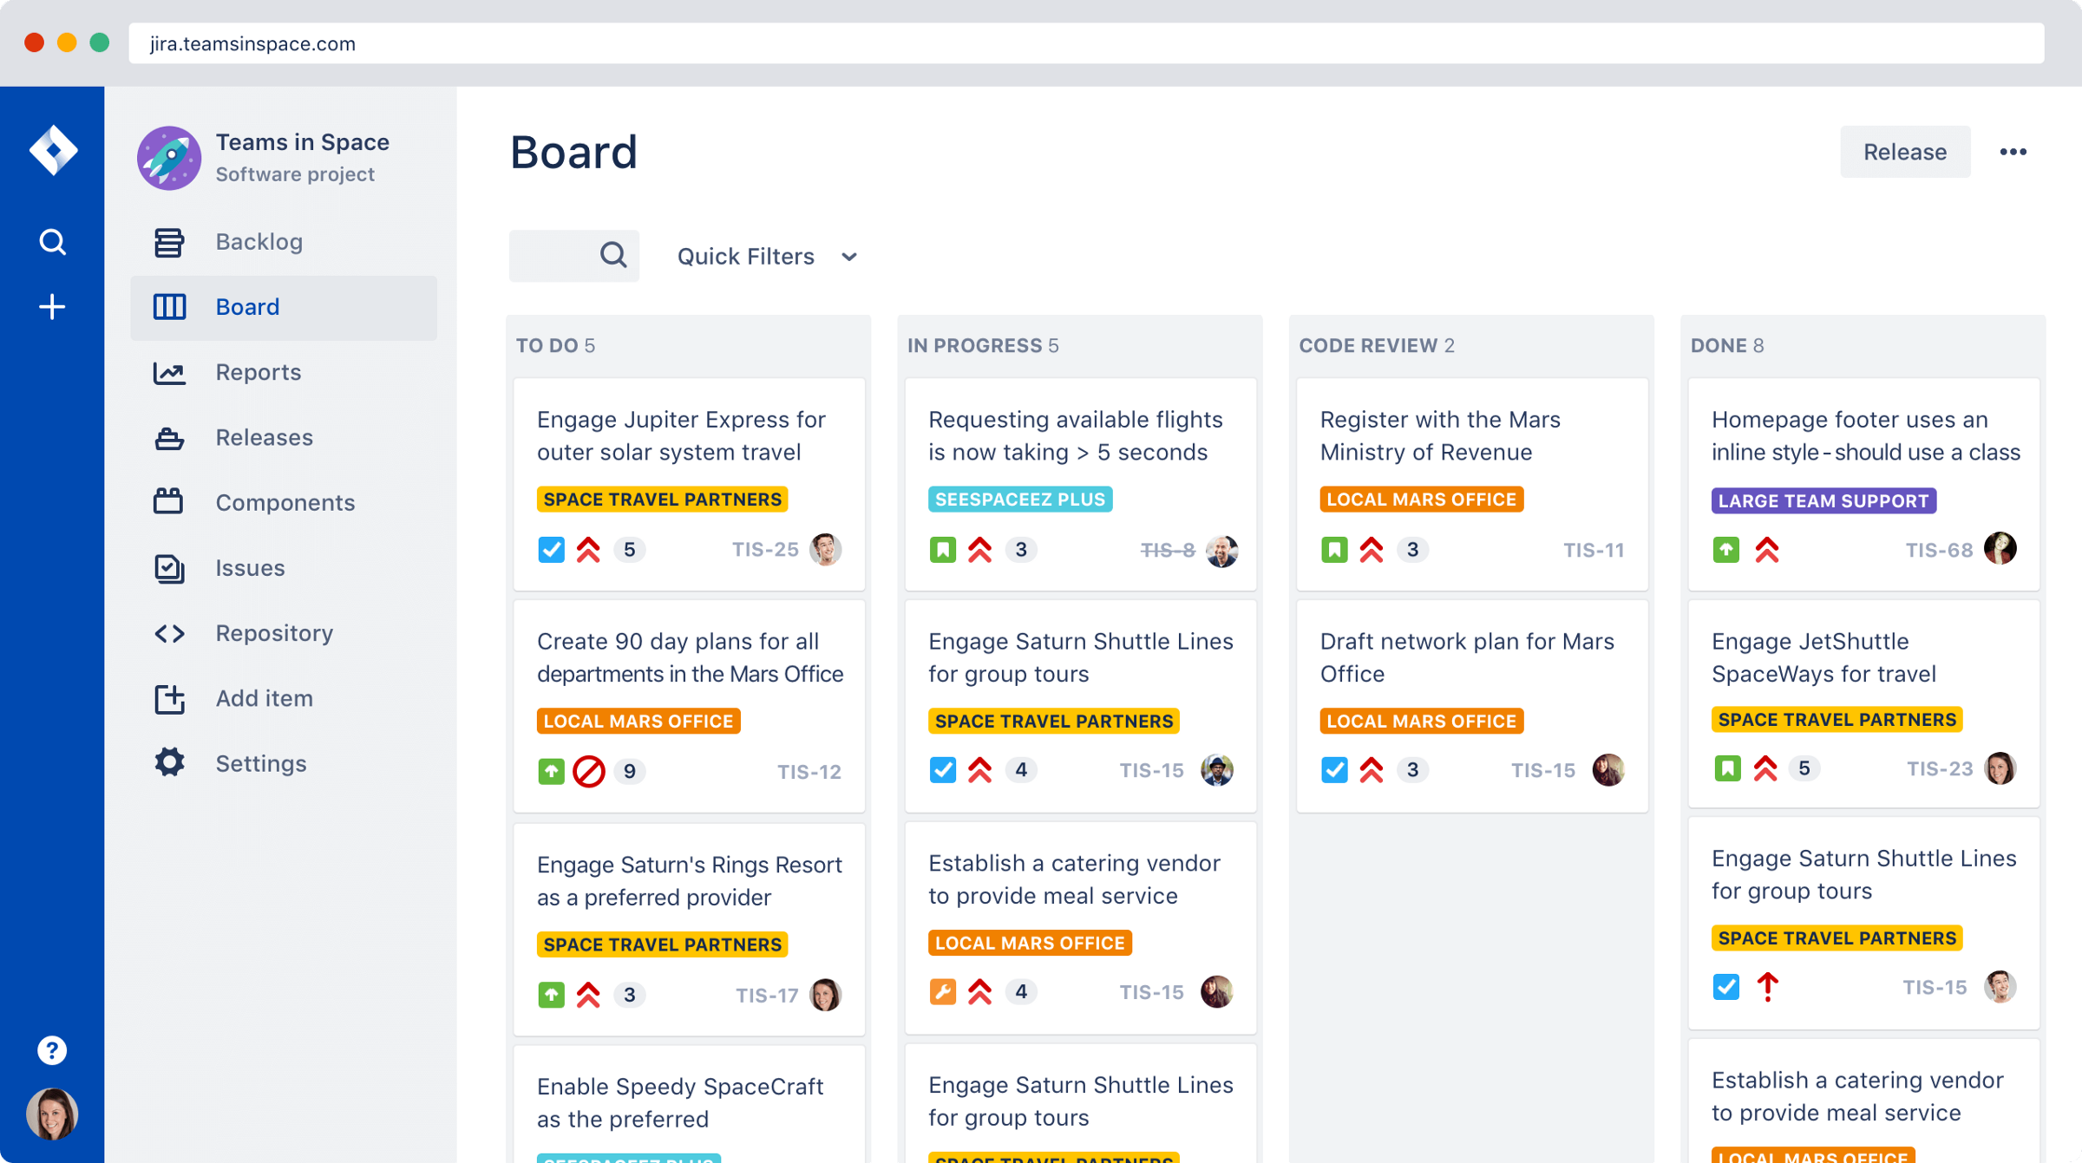Click the Add item icon
This screenshot has height=1163, width=2082.
pyautogui.click(x=169, y=697)
